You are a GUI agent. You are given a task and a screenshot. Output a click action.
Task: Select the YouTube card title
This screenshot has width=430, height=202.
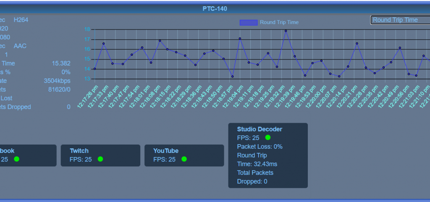pyautogui.click(x=166, y=151)
